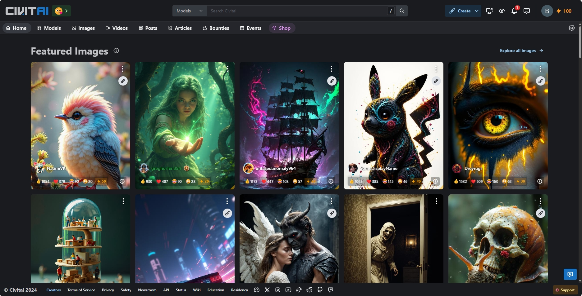The height and width of the screenshot is (296, 582).
Task: Click remix icon on pirate ship image
Action: 332,81
